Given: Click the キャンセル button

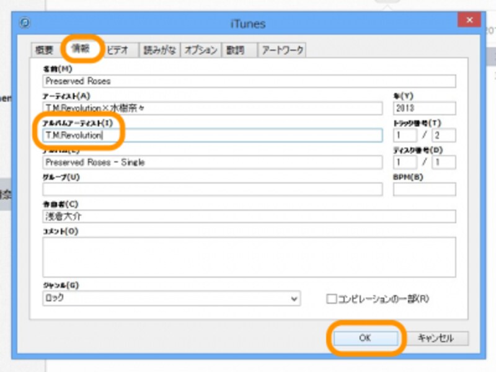Looking at the screenshot, I should 436,338.
